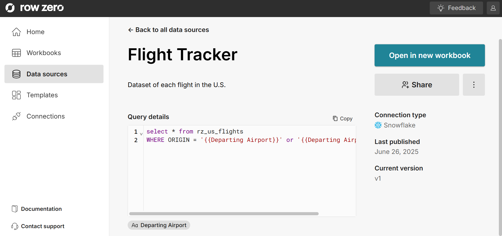Viewport: 502px width, 236px height.
Task: Open Templates from the sidebar
Action: (42, 95)
